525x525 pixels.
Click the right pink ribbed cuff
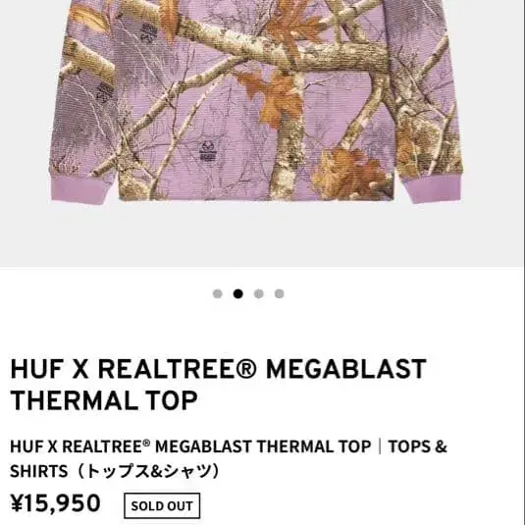(x=432, y=189)
